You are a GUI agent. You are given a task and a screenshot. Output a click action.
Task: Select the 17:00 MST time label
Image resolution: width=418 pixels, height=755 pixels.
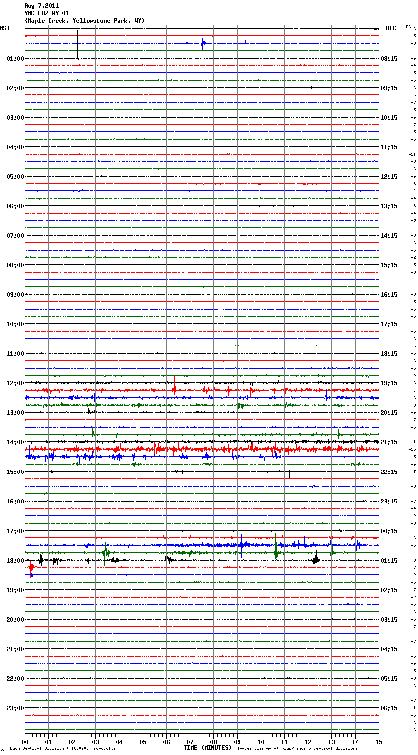pos(15,531)
